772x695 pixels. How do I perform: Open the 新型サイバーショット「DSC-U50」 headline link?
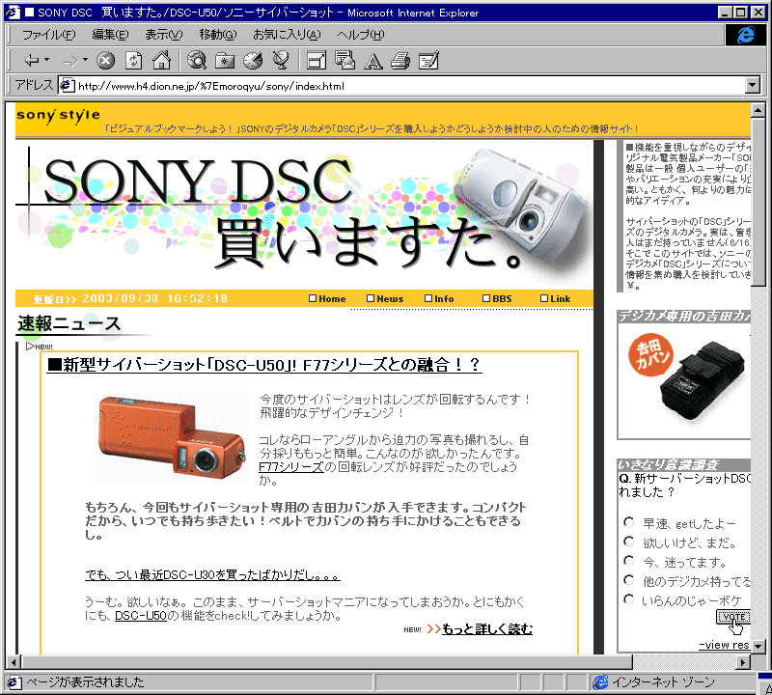coord(264,365)
